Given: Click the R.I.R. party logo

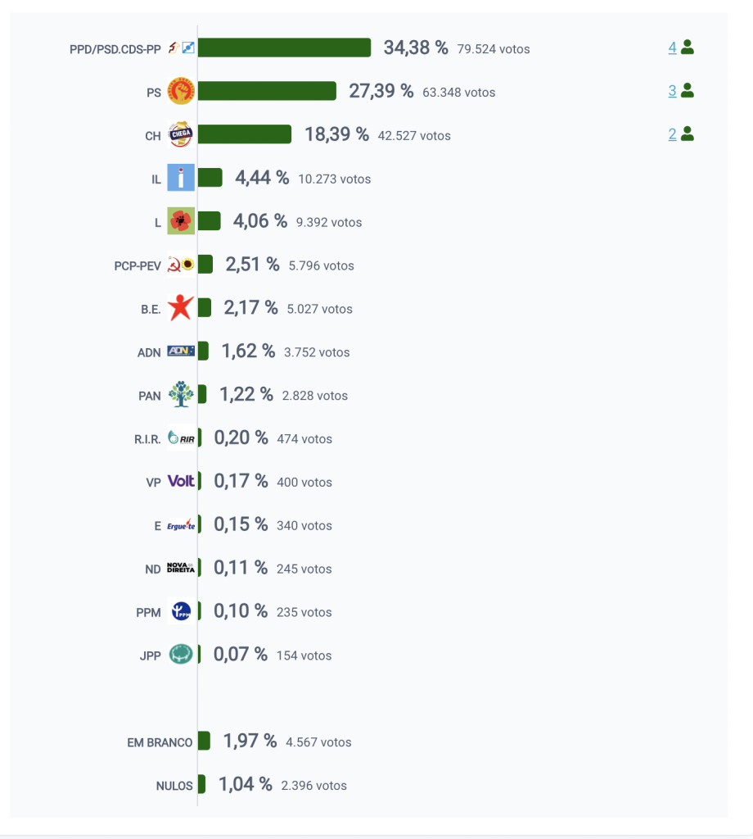Looking at the screenshot, I should click(x=181, y=438).
